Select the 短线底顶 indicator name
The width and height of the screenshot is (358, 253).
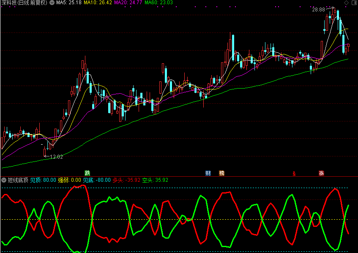18,180
